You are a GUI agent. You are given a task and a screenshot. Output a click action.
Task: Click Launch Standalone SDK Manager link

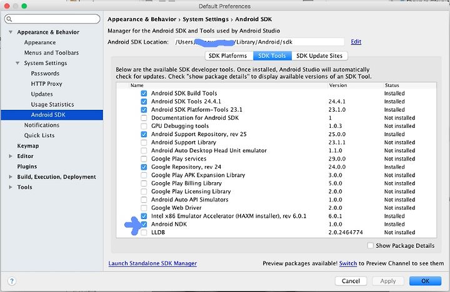click(152, 263)
